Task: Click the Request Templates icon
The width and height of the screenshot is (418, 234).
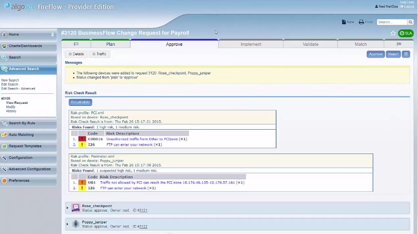Action: coord(4,146)
